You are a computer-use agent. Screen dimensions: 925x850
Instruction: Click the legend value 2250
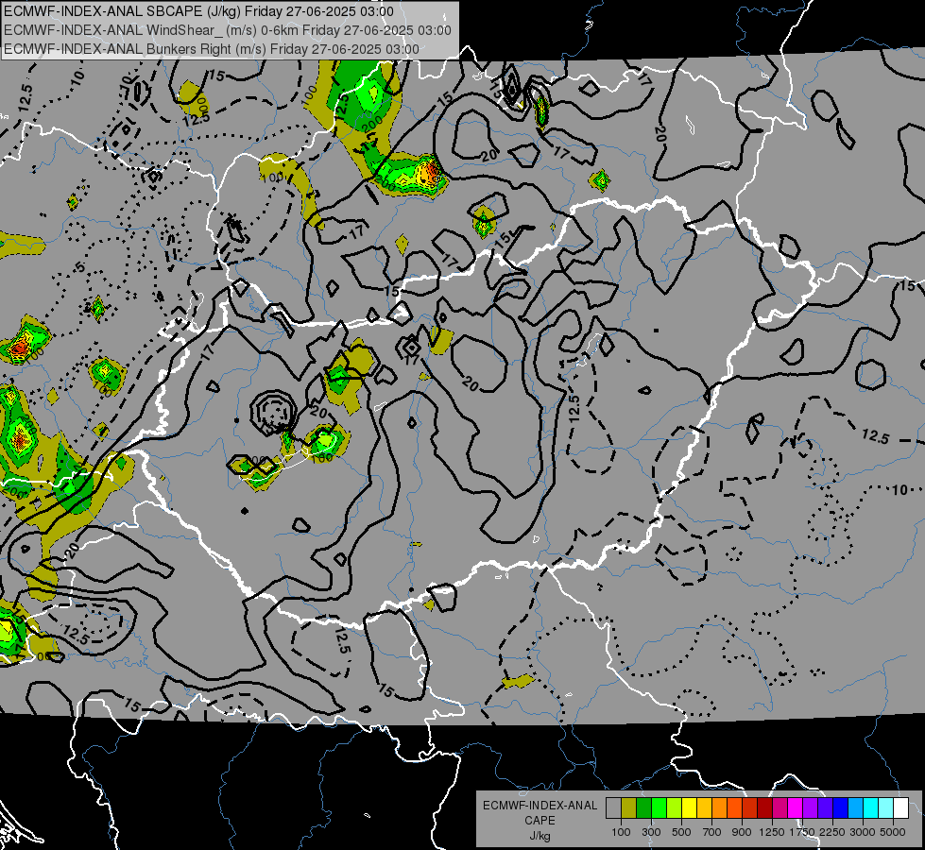pyautogui.click(x=832, y=832)
